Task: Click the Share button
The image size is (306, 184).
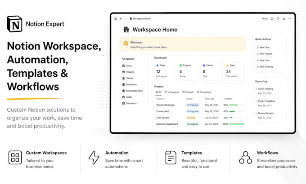Action: click(x=265, y=19)
